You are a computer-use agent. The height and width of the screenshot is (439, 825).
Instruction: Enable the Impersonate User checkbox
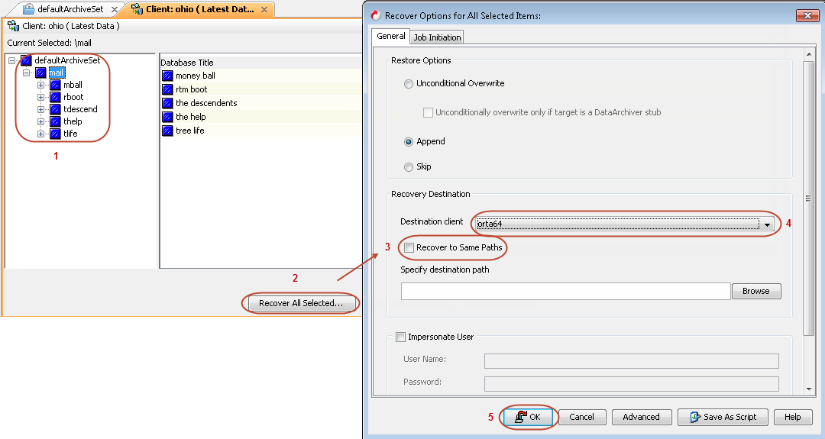tap(401, 337)
